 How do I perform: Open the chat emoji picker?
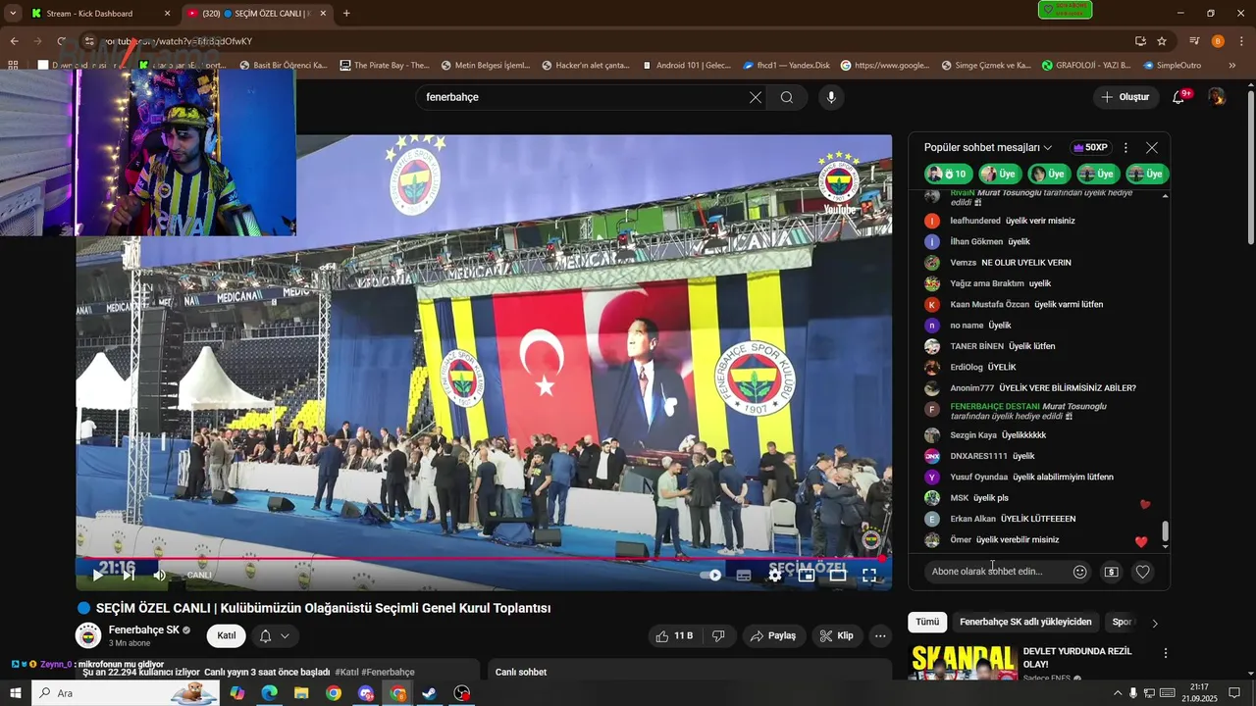[x=1080, y=572]
